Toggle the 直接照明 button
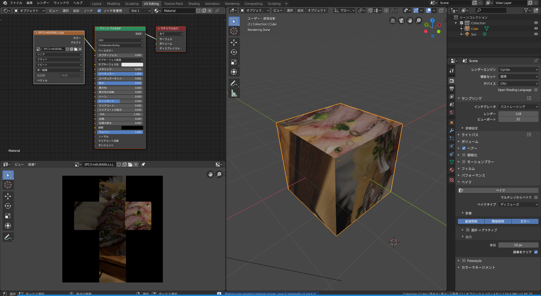This screenshot has height=296, width=541. pos(471,221)
